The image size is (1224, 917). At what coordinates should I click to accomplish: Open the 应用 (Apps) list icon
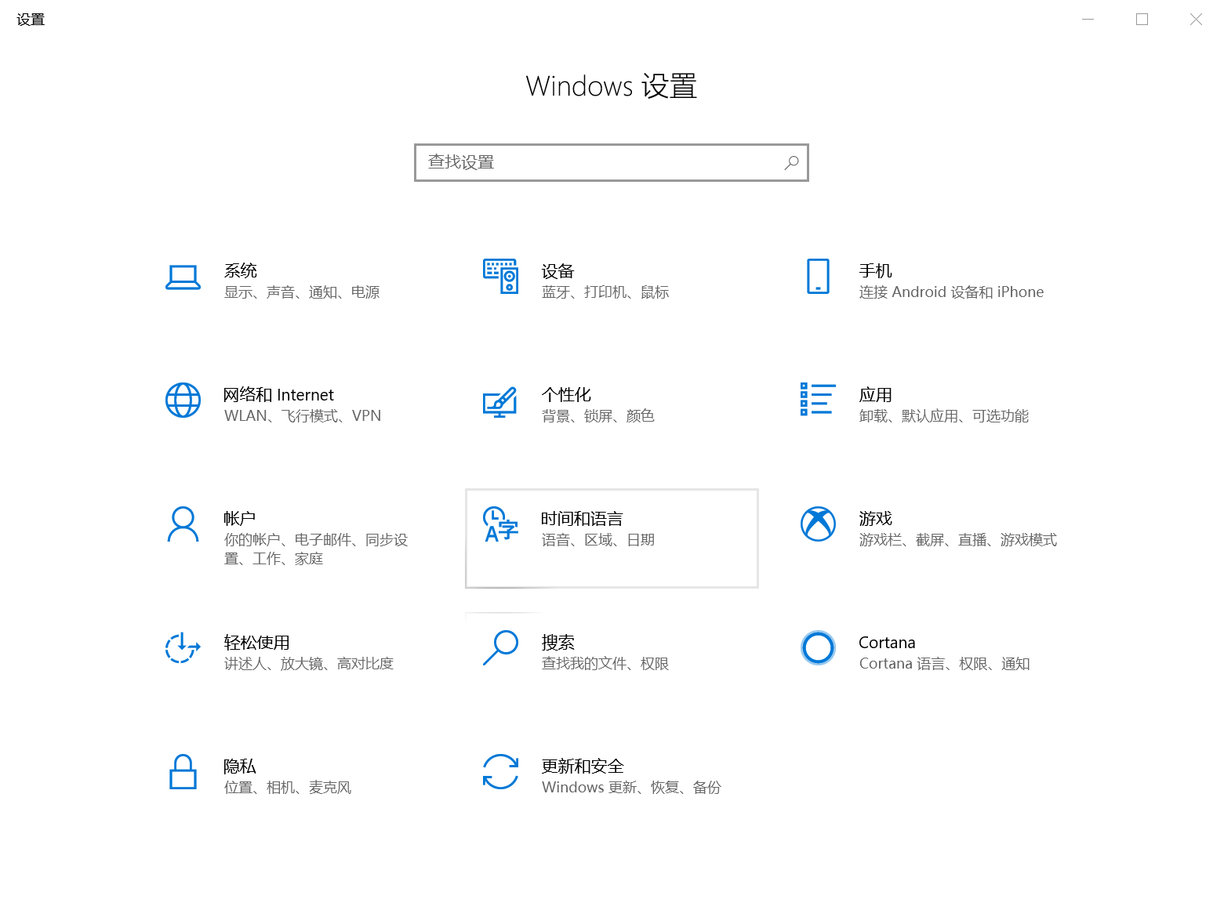coord(817,401)
